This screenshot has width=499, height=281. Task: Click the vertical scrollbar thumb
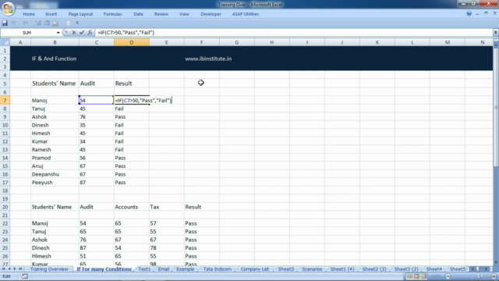[x=496, y=107]
